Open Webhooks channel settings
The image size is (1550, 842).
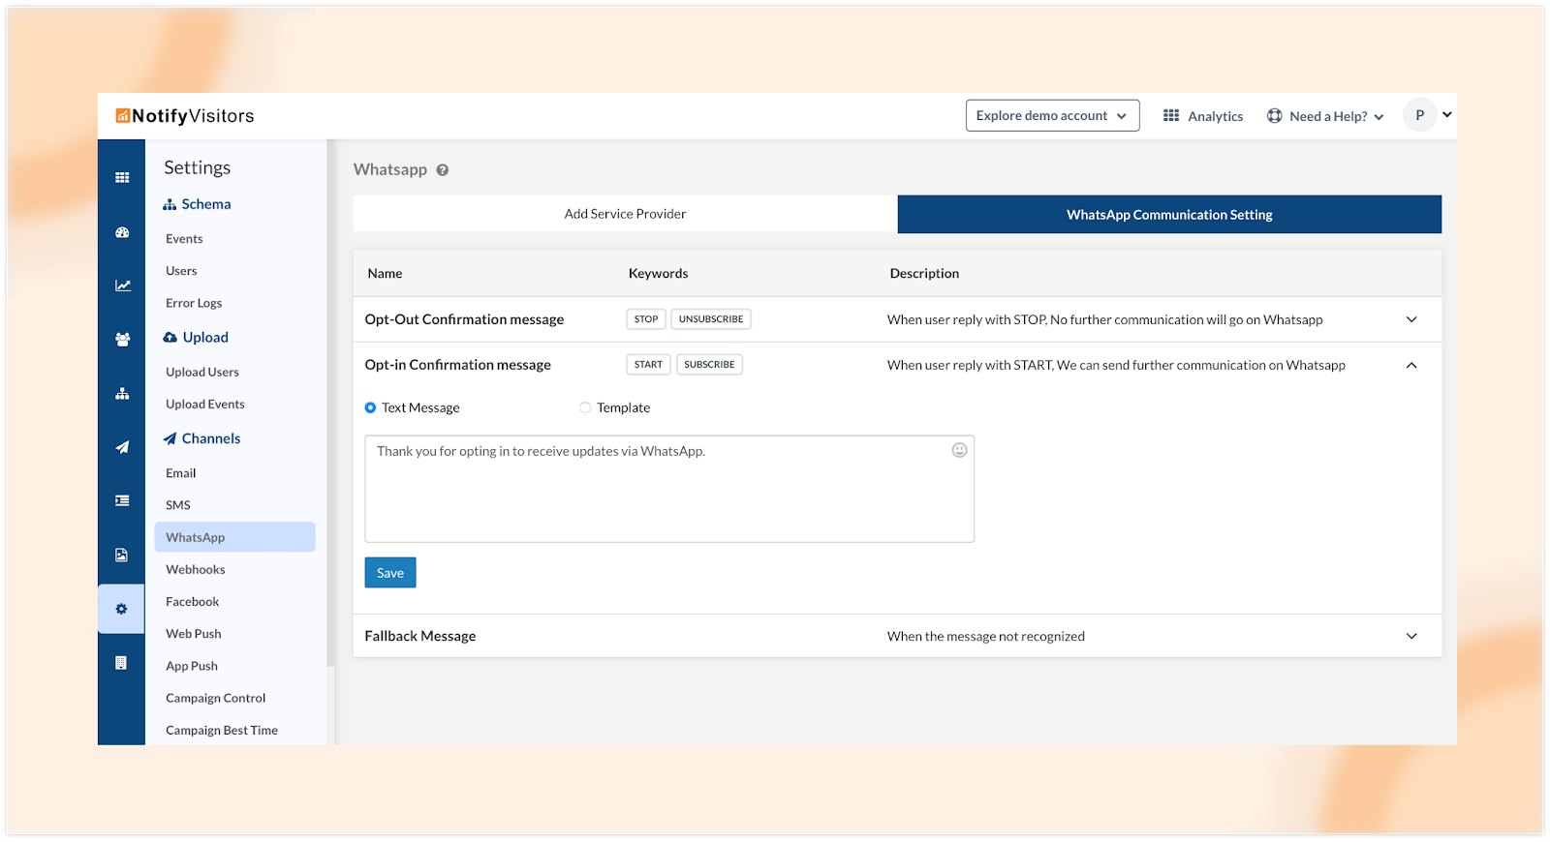coord(196,570)
